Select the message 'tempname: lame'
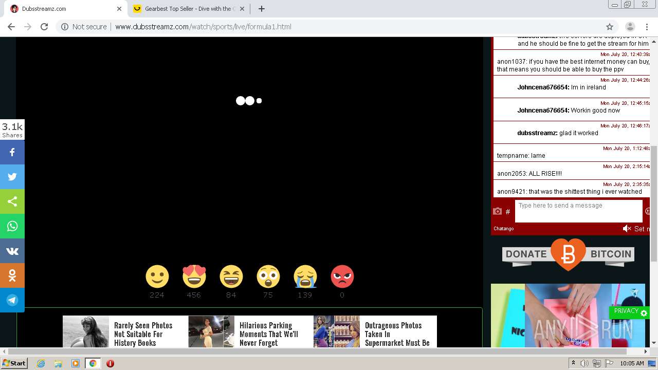The width and height of the screenshot is (658, 370). pos(521,156)
